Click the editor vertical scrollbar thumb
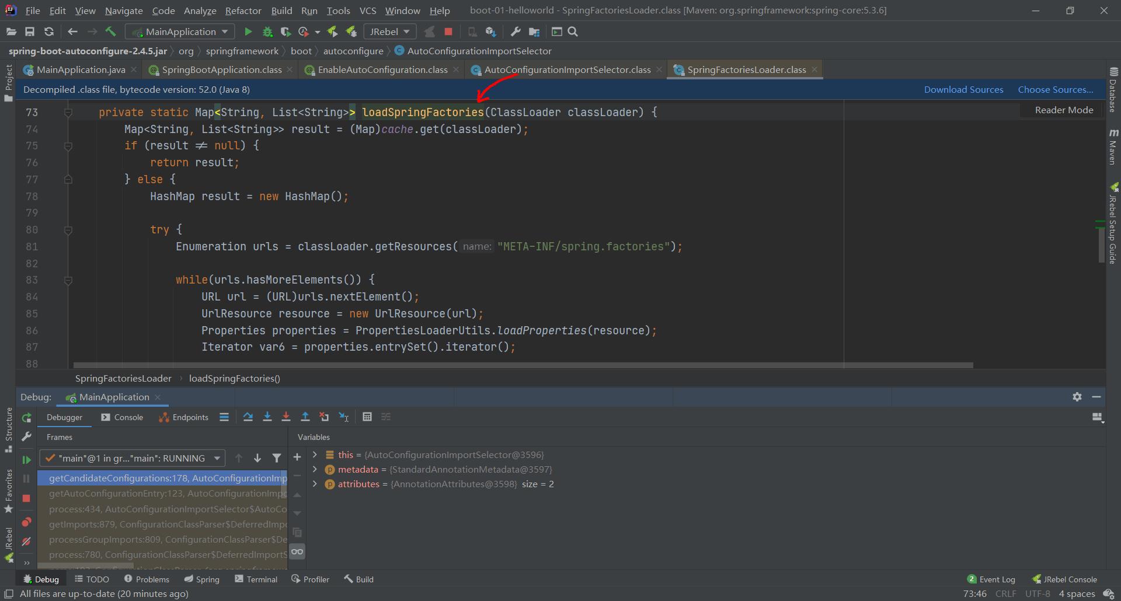This screenshot has height=601, width=1121. coord(1101,245)
